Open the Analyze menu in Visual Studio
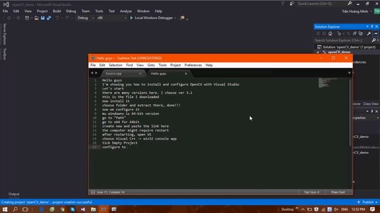Viewport: 380px width, 213px height. click(x=126, y=11)
